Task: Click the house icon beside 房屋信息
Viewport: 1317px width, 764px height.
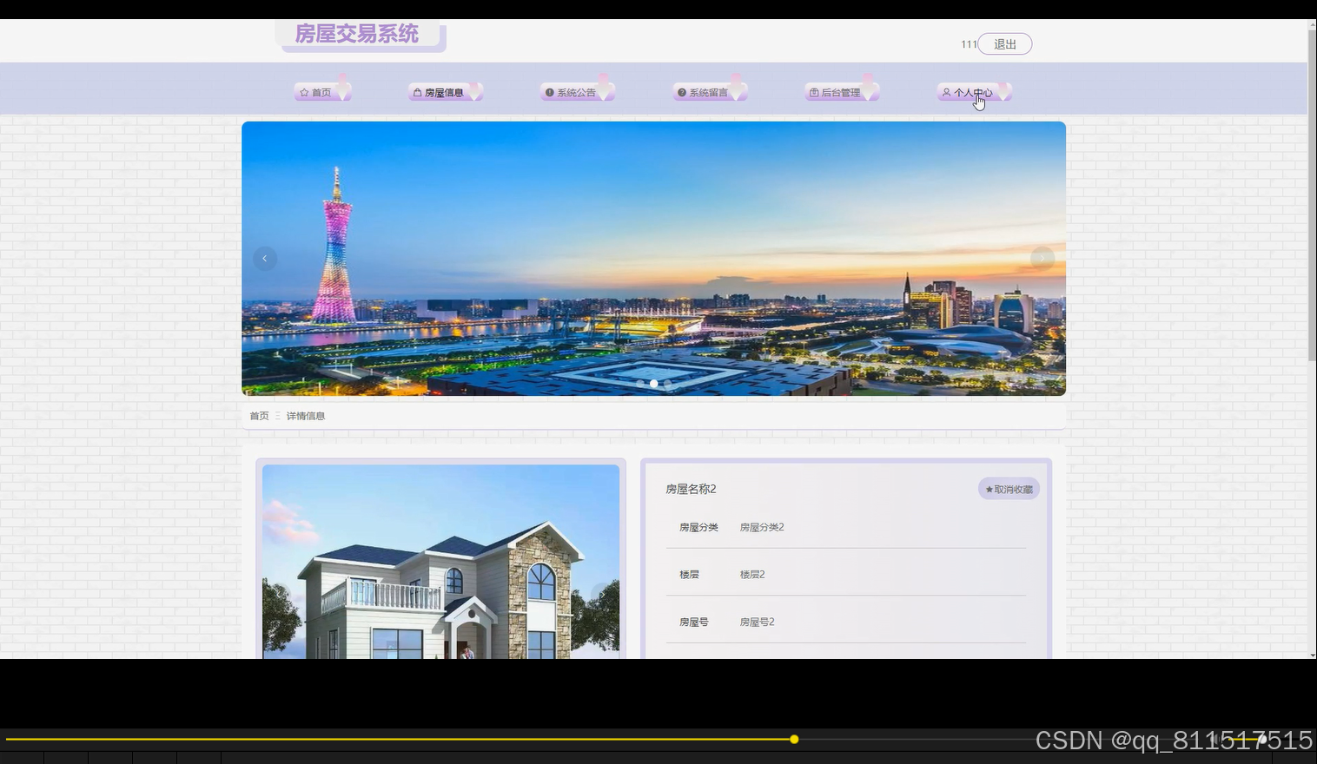Action: (417, 91)
